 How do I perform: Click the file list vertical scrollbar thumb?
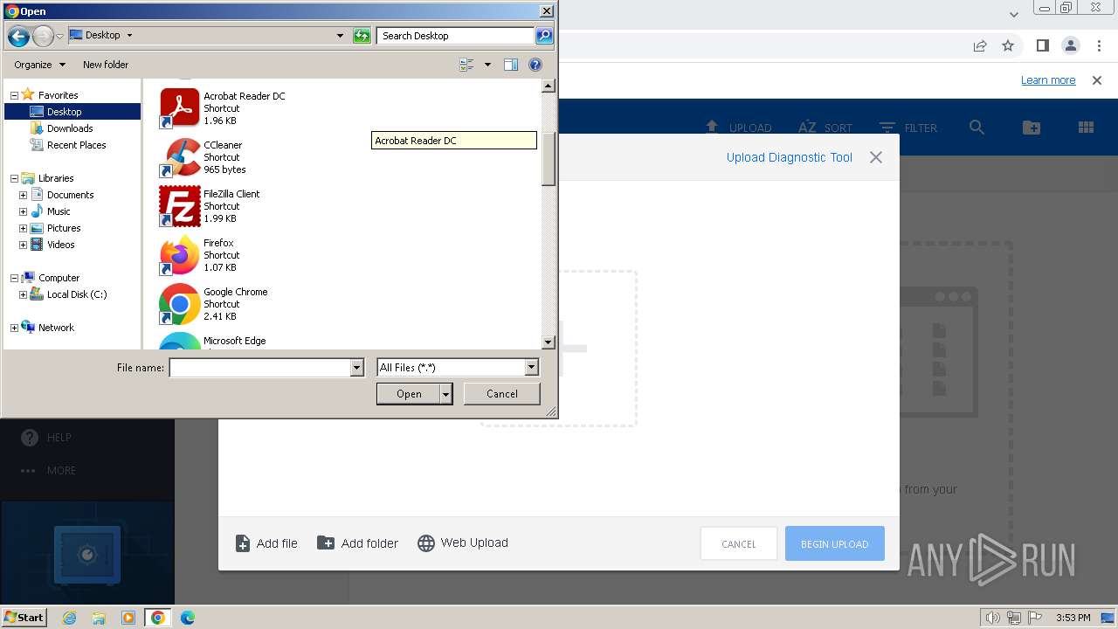click(549, 159)
